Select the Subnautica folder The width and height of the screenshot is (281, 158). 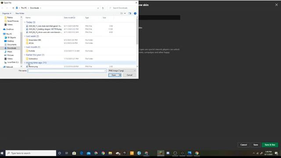(x=33, y=58)
